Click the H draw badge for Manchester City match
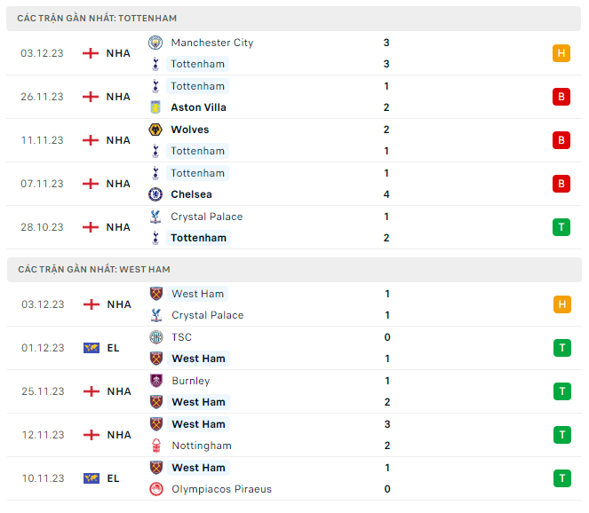Viewport: 589px width, 513px height. (561, 53)
